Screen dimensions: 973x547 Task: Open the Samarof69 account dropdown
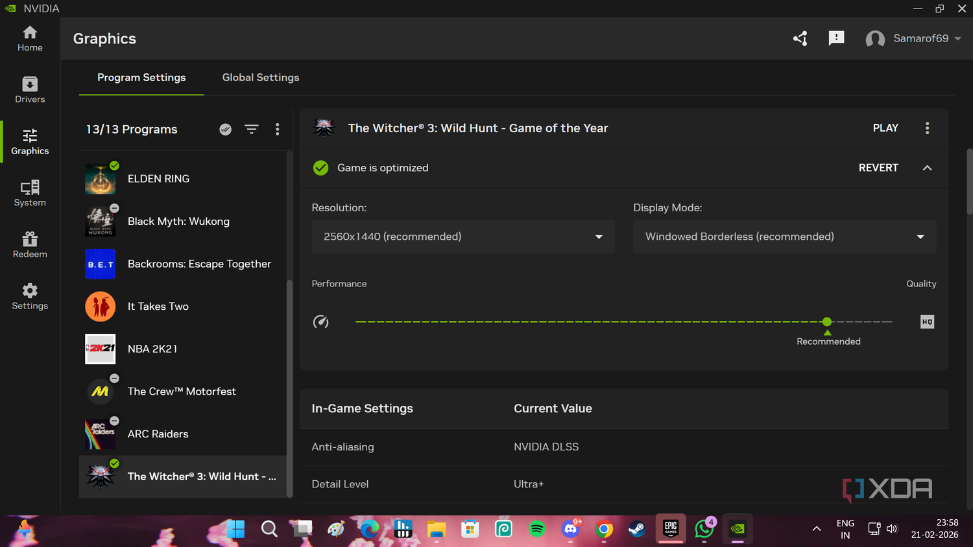tap(913, 38)
